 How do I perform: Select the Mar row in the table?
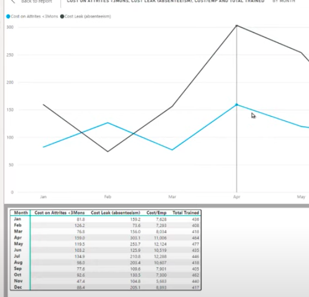click(106, 231)
